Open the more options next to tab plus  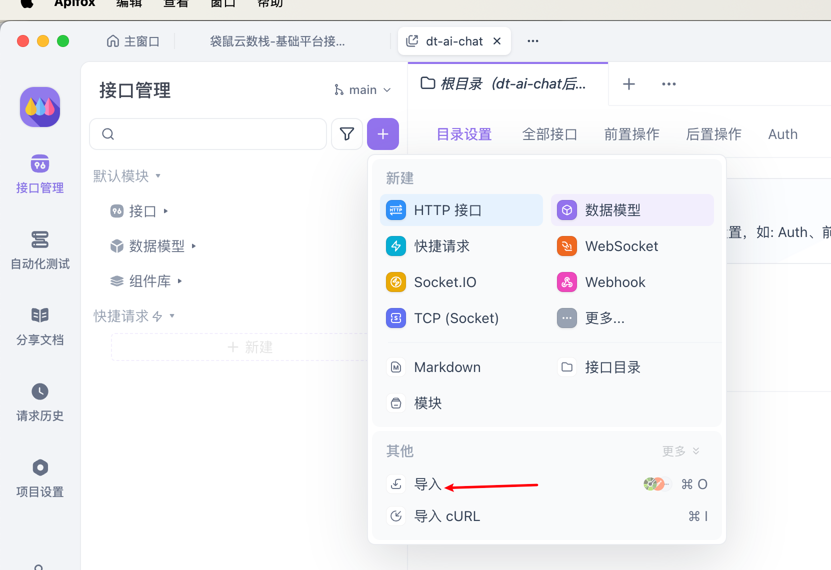pyautogui.click(x=669, y=84)
